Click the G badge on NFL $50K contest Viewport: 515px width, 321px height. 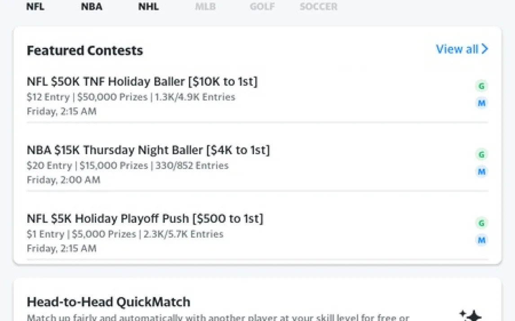(x=481, y=86)
